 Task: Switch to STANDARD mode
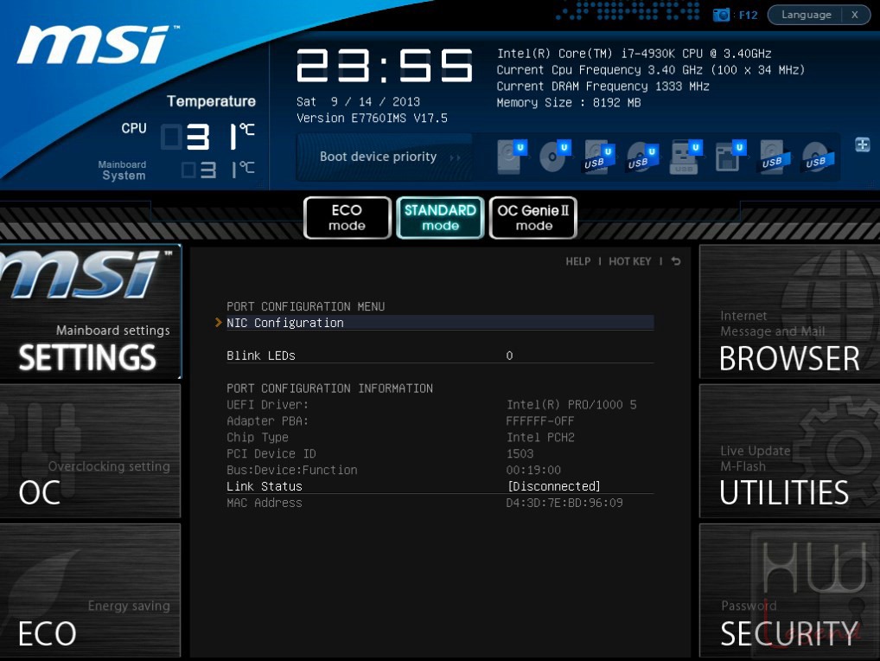point(440,218)
